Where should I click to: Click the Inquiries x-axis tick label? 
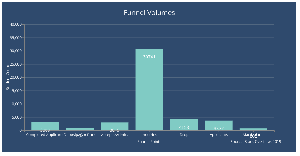pos(149,135)
